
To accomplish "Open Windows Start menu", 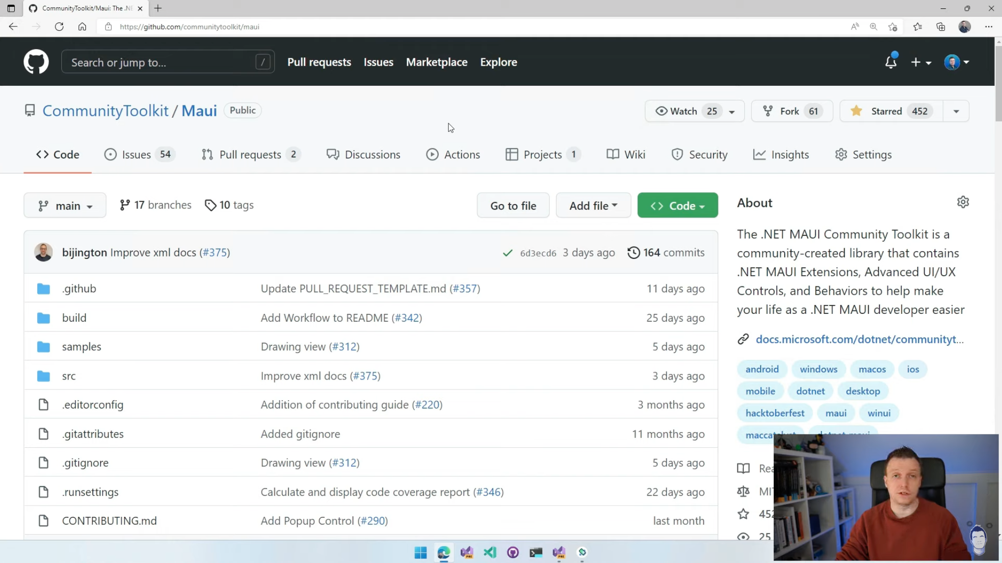I will pyautogui.click(x=421, y=552).
